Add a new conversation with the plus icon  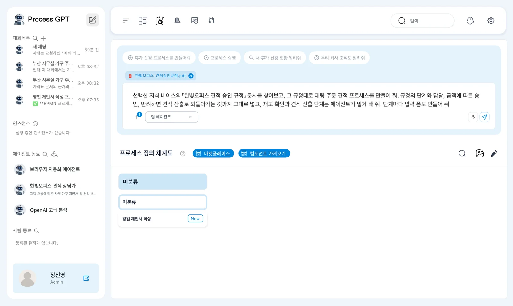tap(43, 38)
